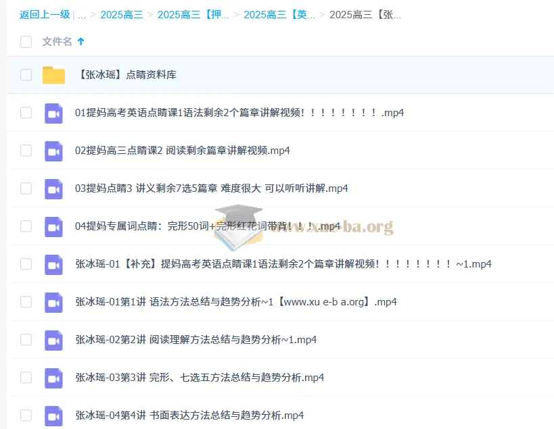This screenshot has width=554, height=429.
Task: Click video icon for 03提妈点睛3 file
Action: [x=53, y=188]
